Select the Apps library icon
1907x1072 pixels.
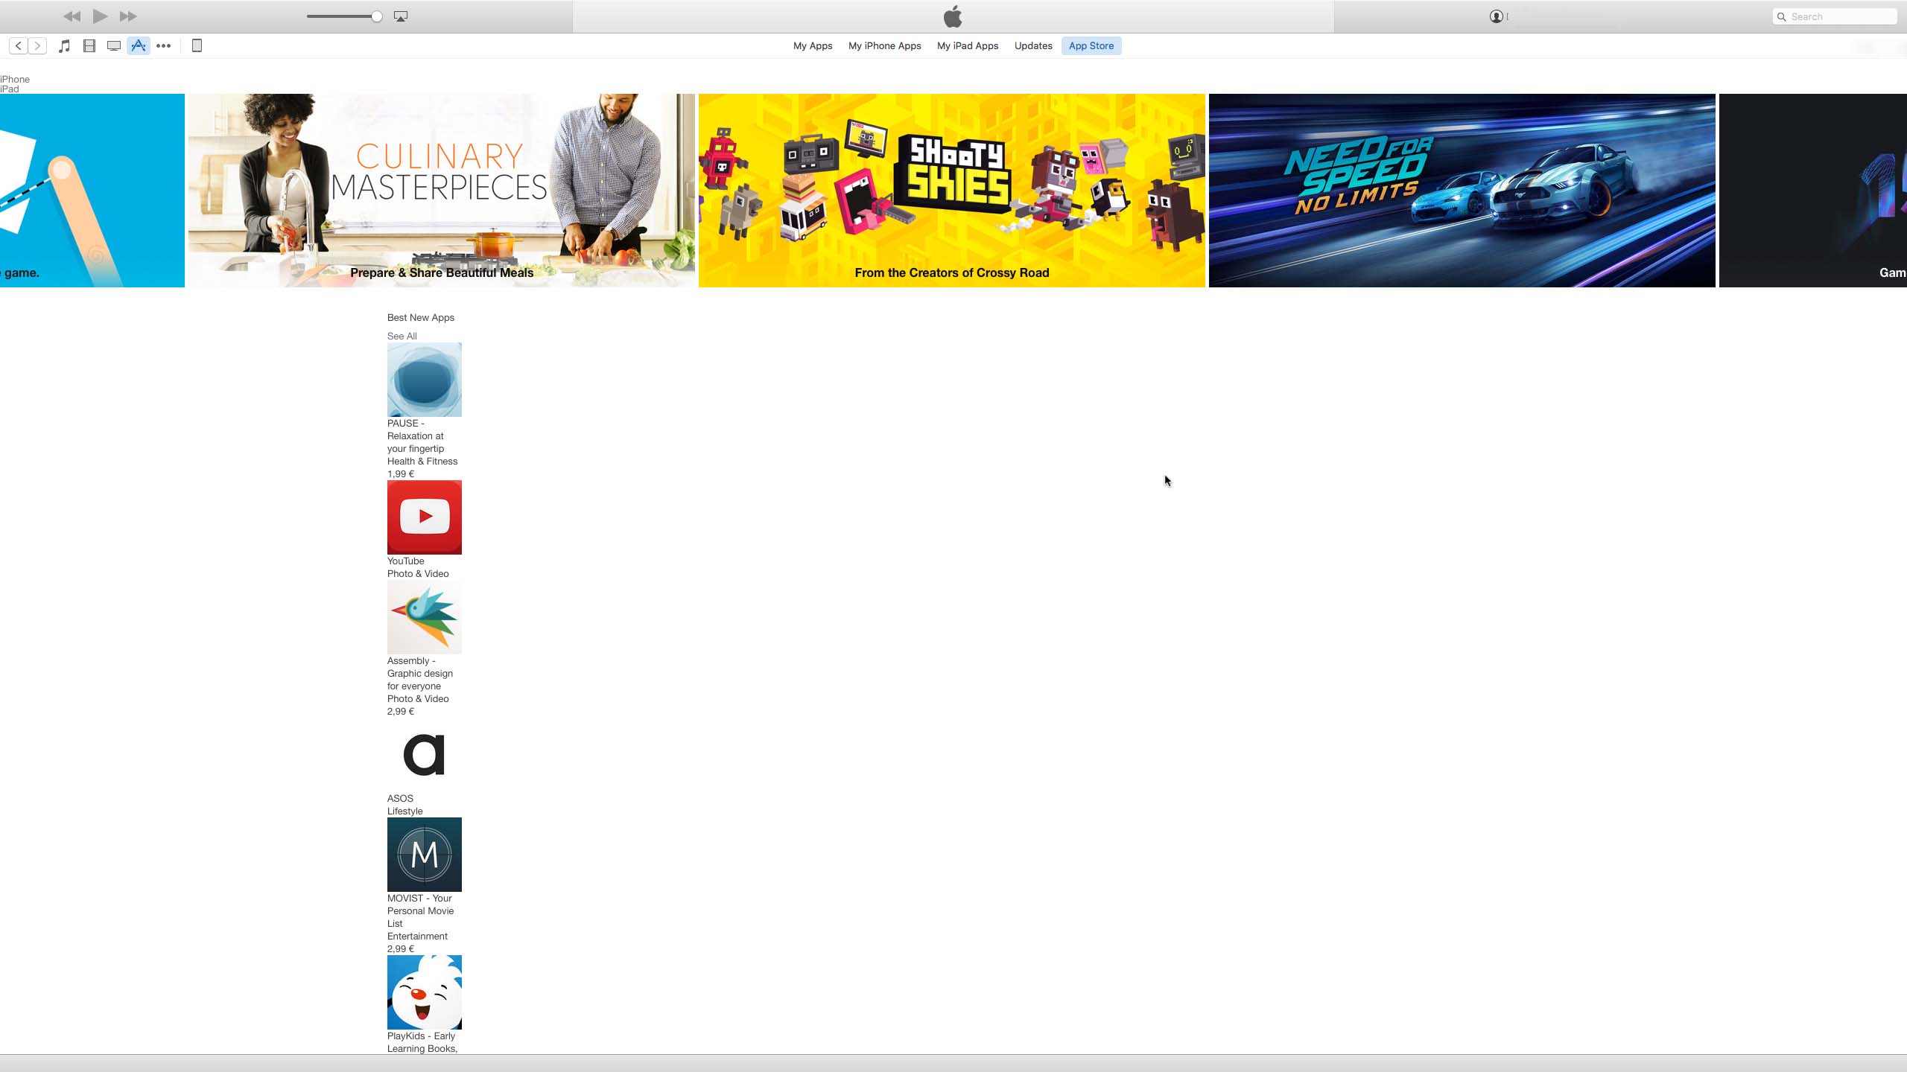pyautogui.click(x=139, y=46)
